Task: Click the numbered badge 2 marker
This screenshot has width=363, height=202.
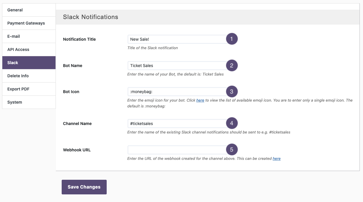Action: [x=232, y=65]
